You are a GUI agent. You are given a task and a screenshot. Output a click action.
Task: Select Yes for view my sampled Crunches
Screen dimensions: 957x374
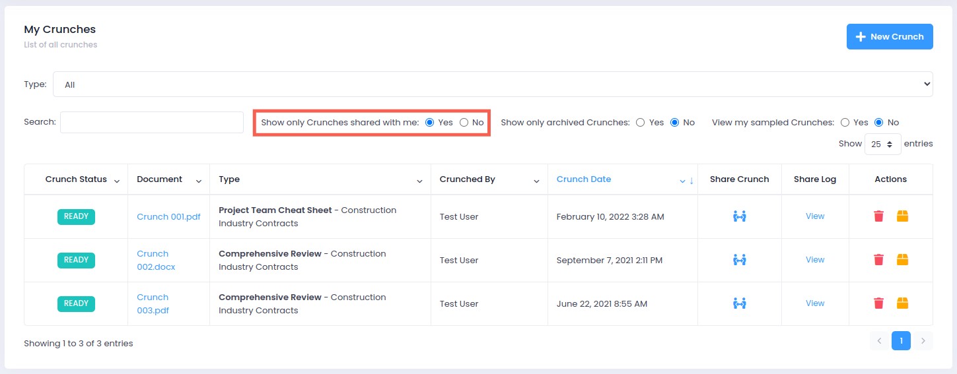point(845,123)
